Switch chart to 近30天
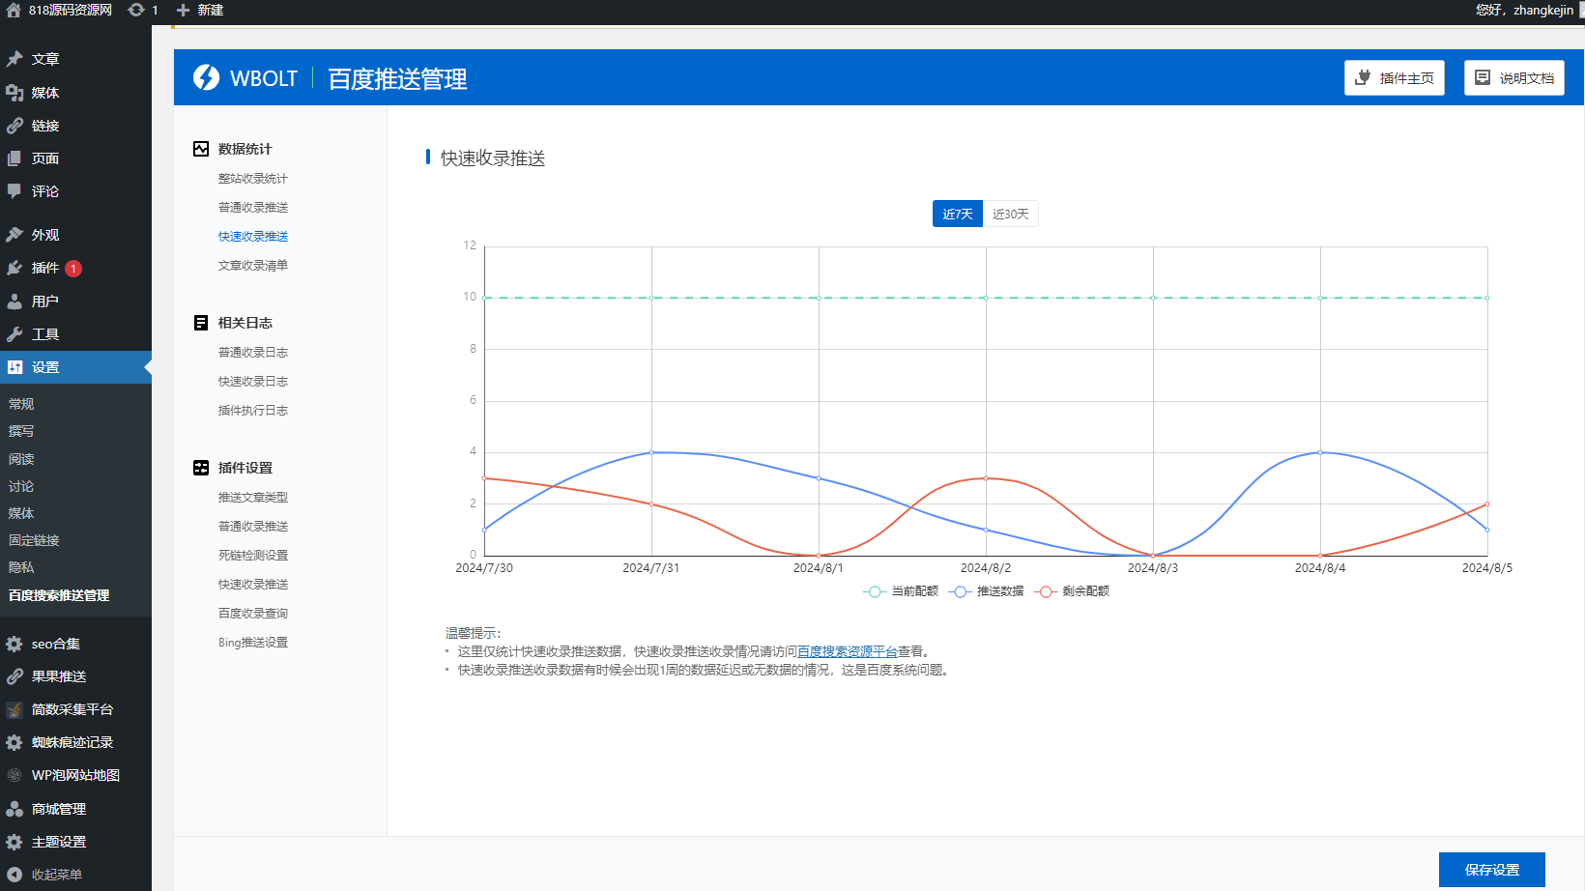The height and width of the screenshot is (891, 1585). pos(1011,214)
